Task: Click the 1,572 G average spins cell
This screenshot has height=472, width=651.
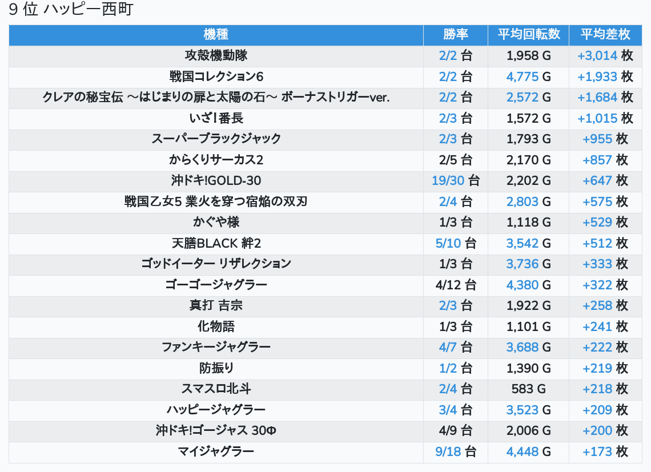Action: pyautogui.click(x=529, y=118)
